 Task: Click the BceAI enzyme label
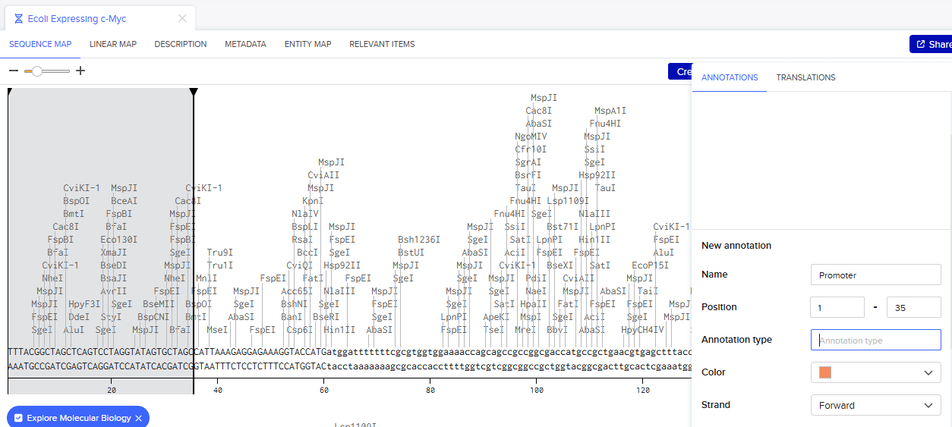[x=125, y=201]
